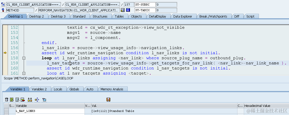Switch to the Variables 2 tab
Image resolution: width=289 pixels, height=115 pixels.
tap(39, 89)
